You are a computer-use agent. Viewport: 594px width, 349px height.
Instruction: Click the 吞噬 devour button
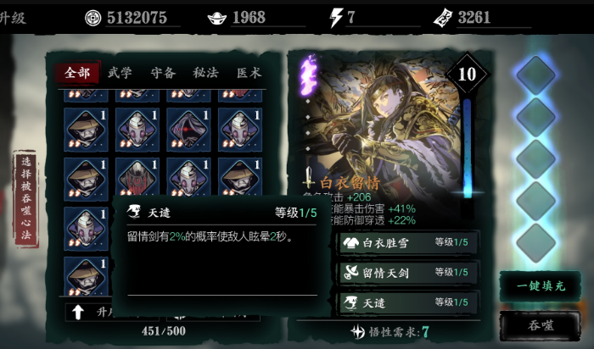point(541,325)
